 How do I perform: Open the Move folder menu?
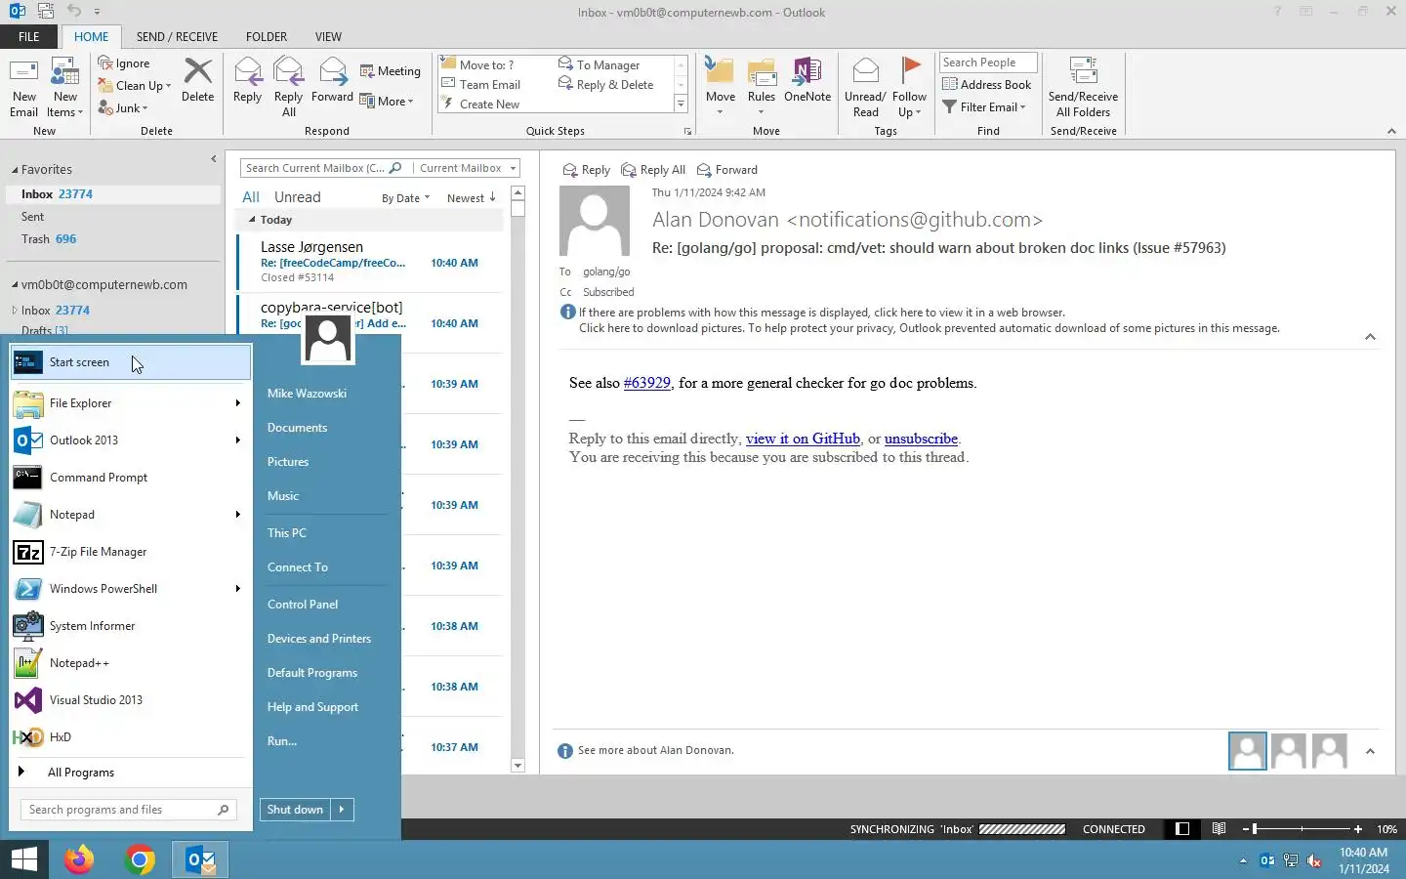[x=721, y=88]
